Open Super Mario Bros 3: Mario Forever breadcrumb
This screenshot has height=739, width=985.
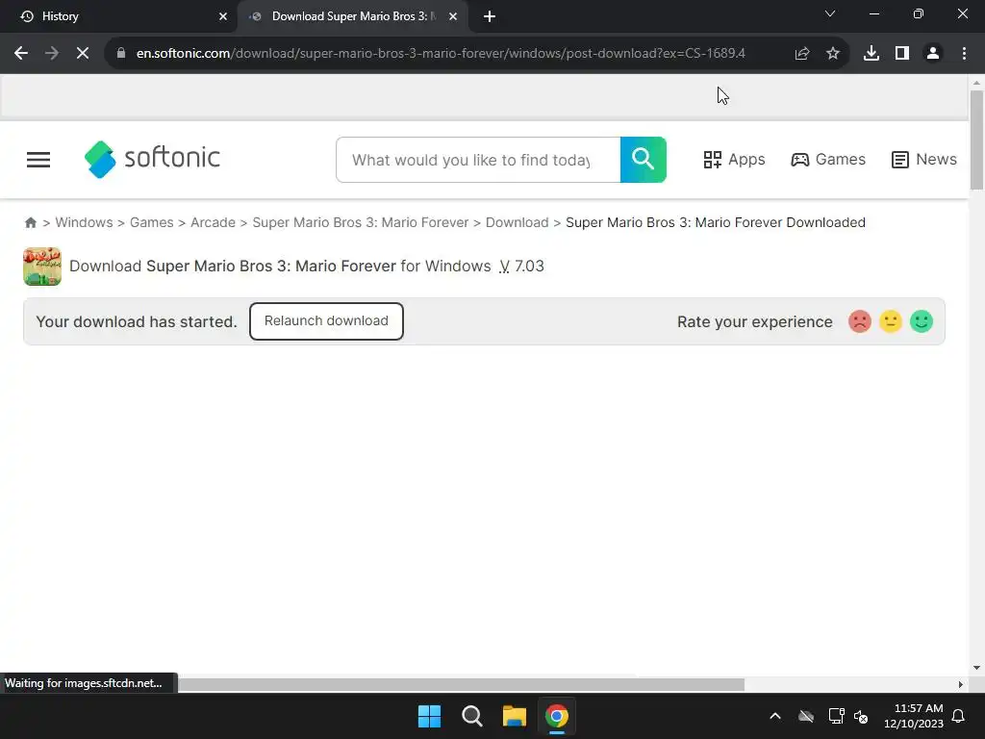(361, 222)
